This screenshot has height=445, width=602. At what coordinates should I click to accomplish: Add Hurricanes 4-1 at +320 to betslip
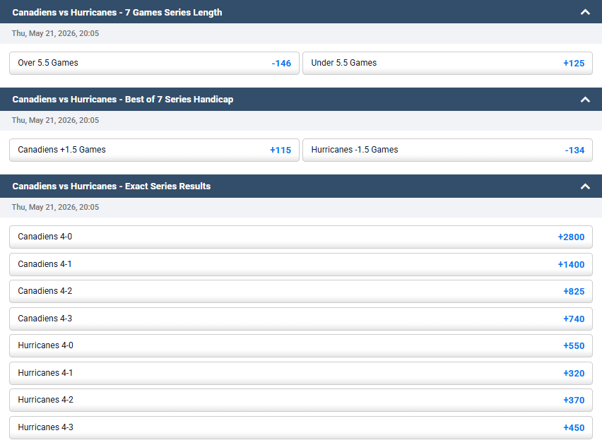[300, 373]
